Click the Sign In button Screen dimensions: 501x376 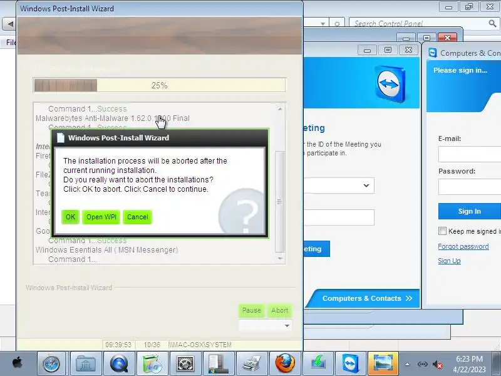(x=469, y=211)
